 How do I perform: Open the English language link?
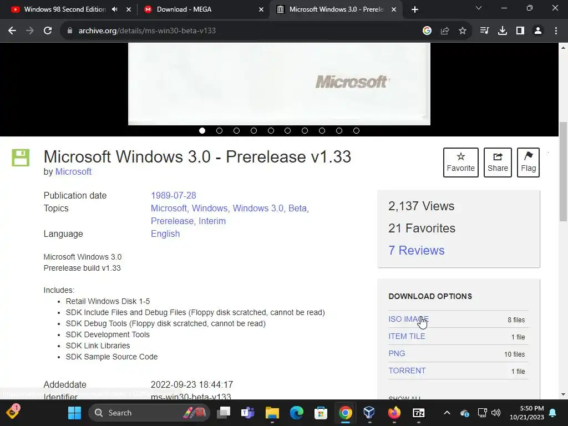(x=165, y=234)
